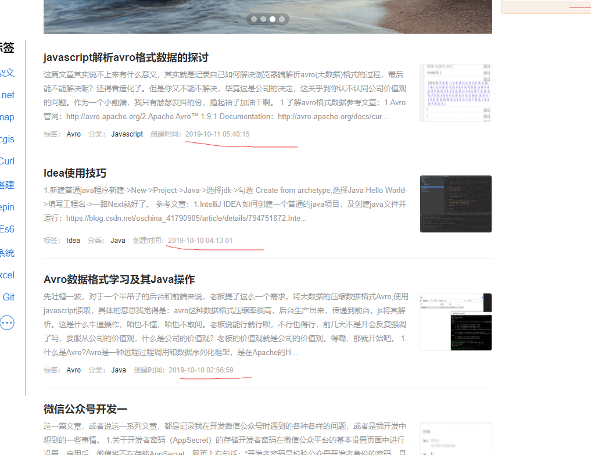Jump to the last carousel slide dot
Viewport: 591px width, 455px height.
pos(282,19)
